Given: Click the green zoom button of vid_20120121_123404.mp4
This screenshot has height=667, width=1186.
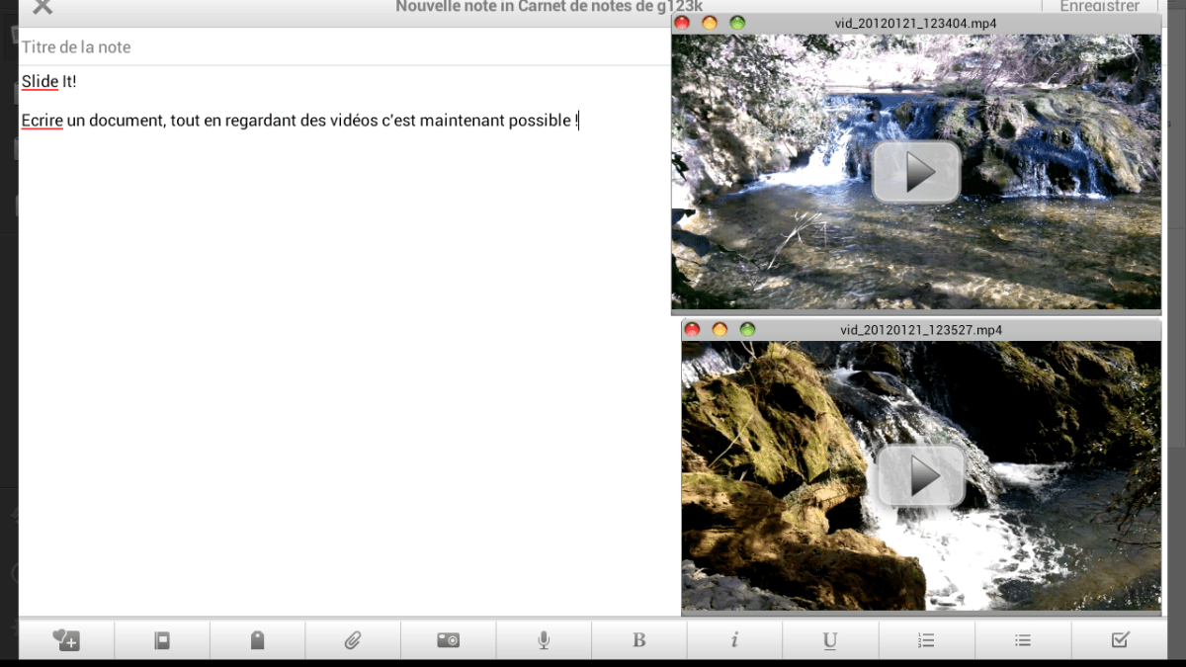Looking at the screenshot, I should point(737,23).
